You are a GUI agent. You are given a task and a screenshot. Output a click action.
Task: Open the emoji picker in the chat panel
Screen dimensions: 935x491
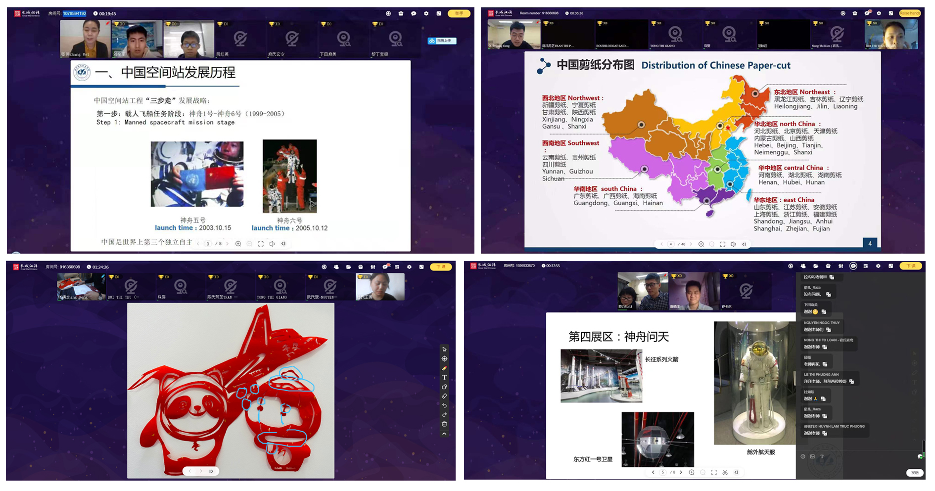(803, 456)
